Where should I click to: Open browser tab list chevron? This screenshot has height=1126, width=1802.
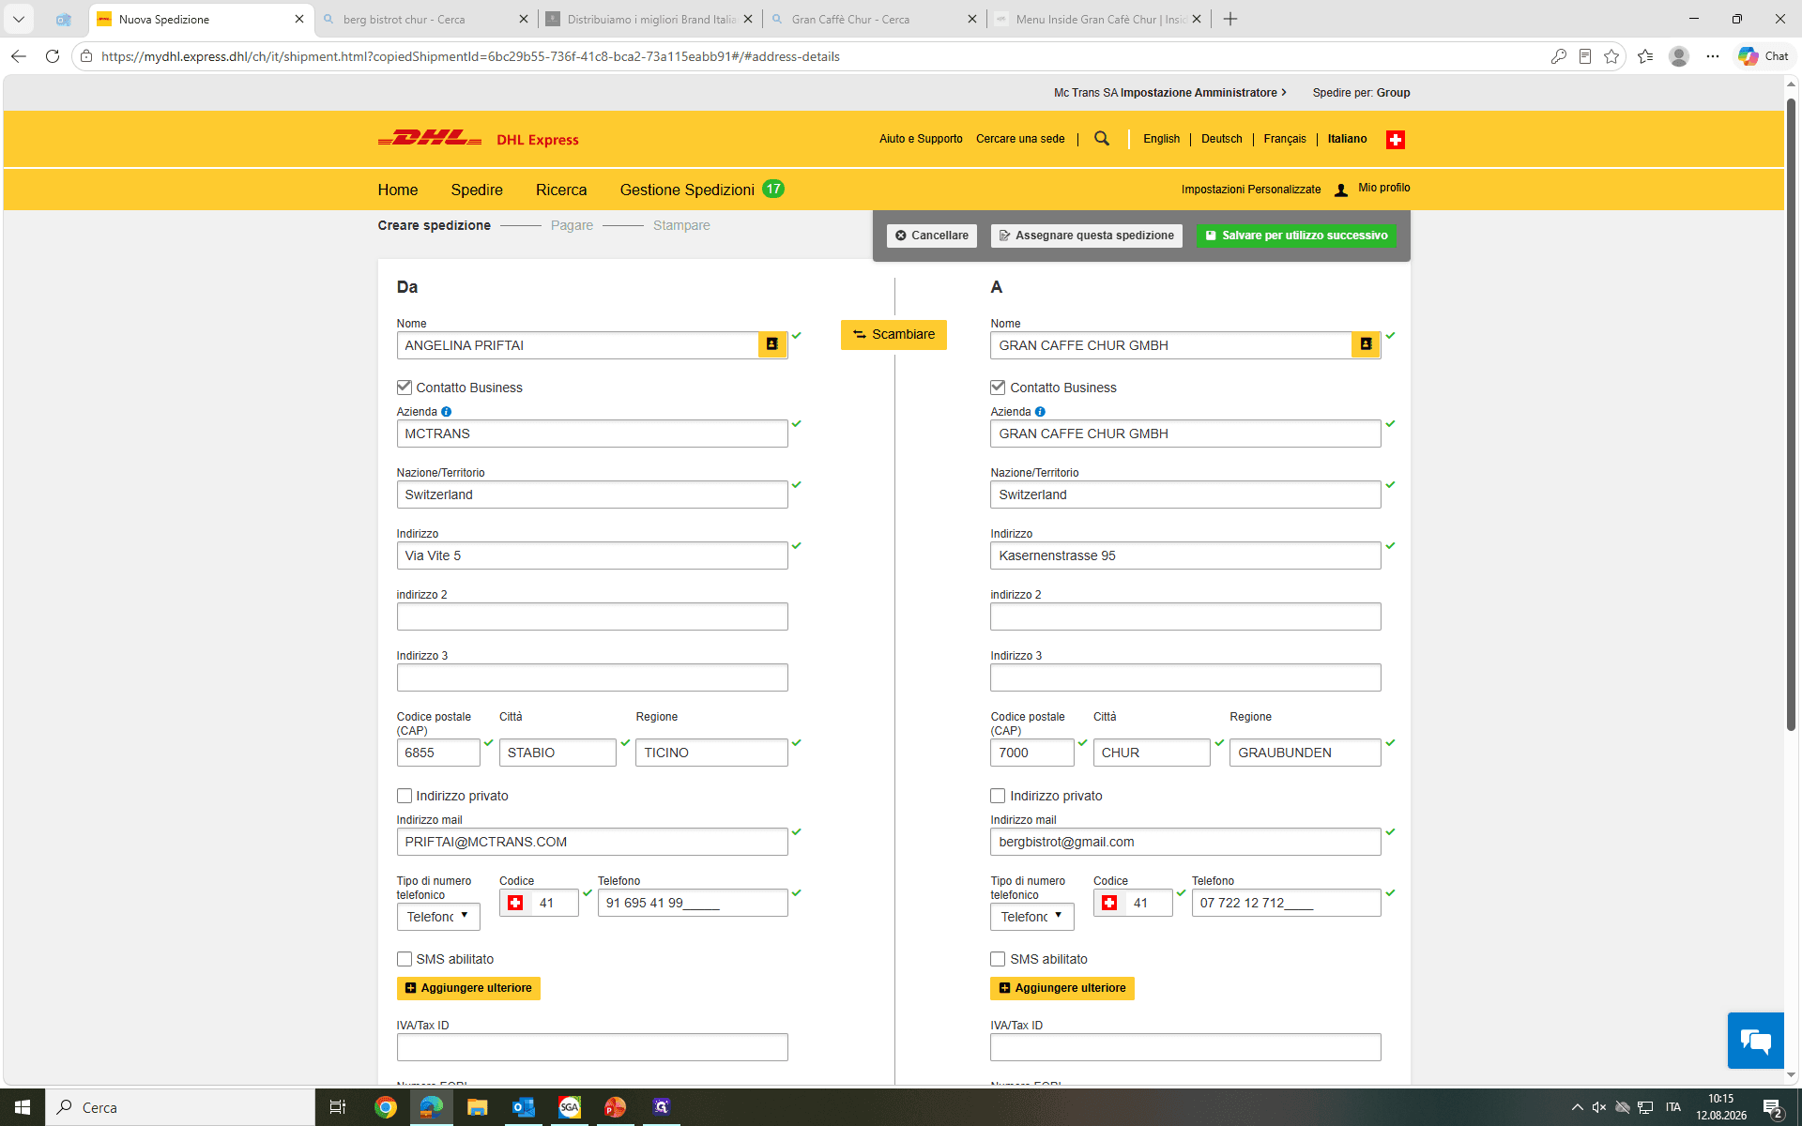18,19
